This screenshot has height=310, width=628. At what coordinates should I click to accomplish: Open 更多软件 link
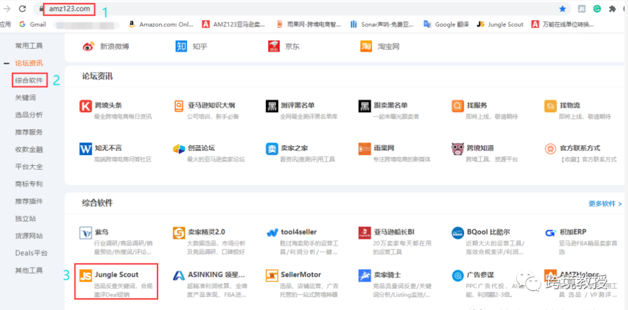coord(605,204)
